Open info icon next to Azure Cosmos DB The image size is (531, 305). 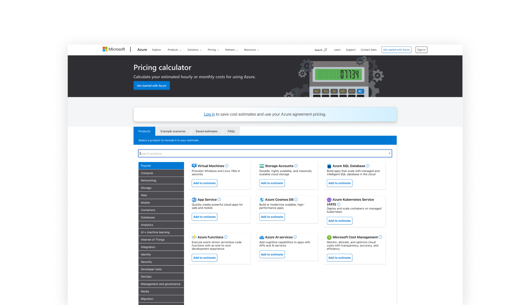click(x=296, y=199)
